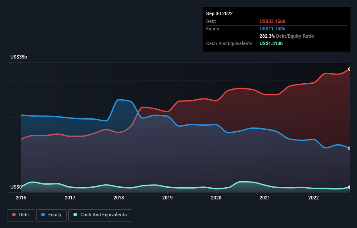Click the red Debt legend dot

pyautogui.click(x=14, y=215)
